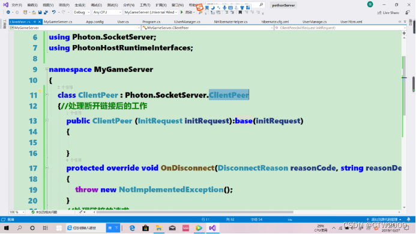Viewport: 416px width, 234px height.
Task: Click the feedback icon beside Live Share
Action: coord(407,13)
